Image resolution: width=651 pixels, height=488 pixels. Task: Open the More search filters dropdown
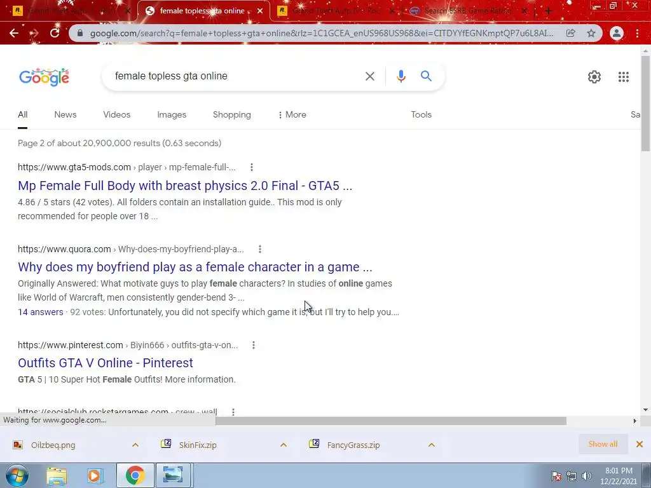[x=292, y=114]
